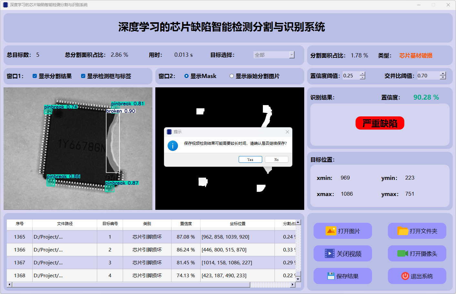This screenshot has height=294, width=456.
Task: Increase 置信度阈值 with the up arrow
Action: (x=362, y=74)
